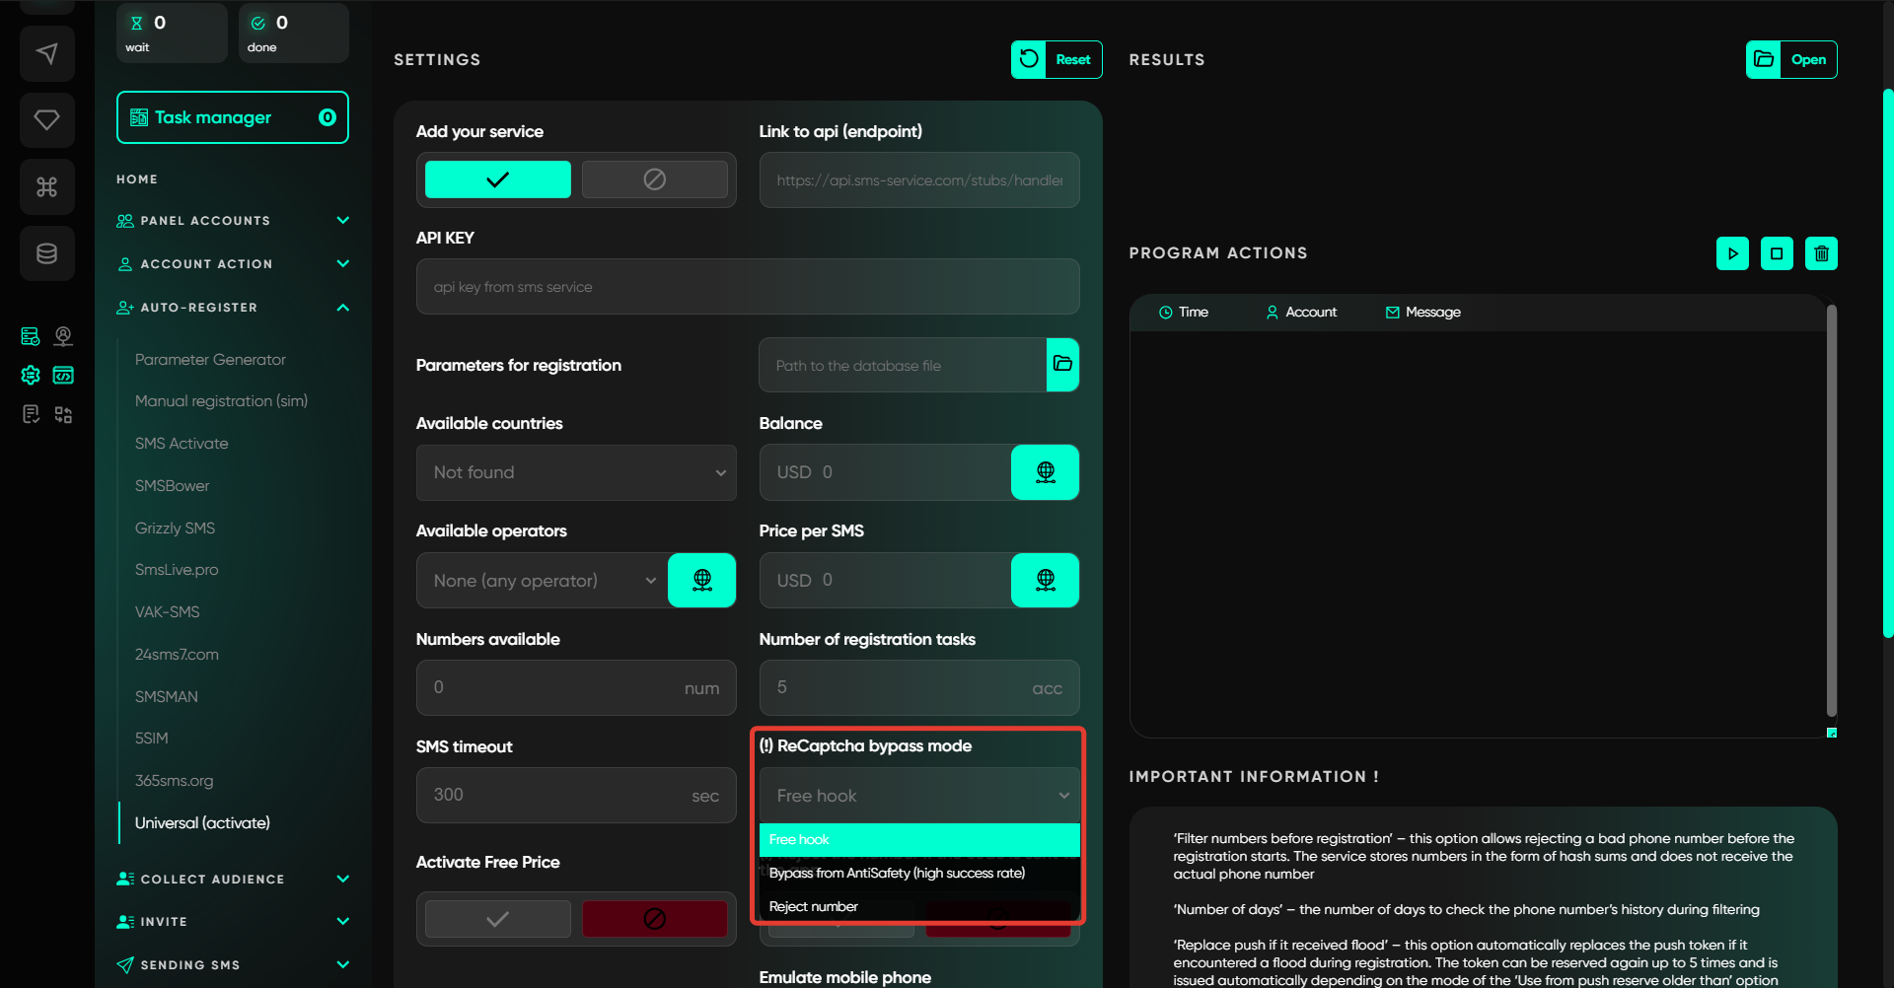Image resolution: width=1894 pixels, height=988 pixels.
Task: Click the database icon in left sidebar
Action: tap(46, 253)
